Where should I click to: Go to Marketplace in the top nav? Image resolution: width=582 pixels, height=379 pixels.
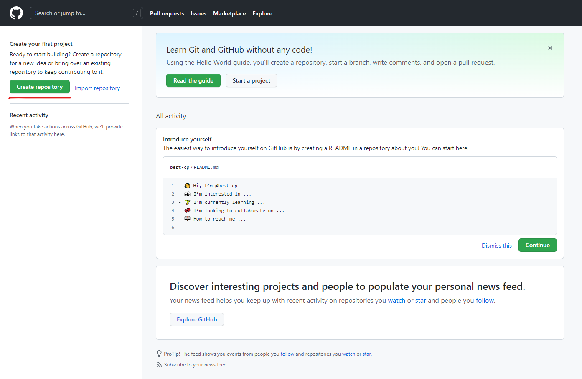229,13
